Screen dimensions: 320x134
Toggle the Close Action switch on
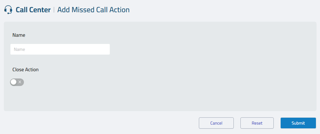17,82
